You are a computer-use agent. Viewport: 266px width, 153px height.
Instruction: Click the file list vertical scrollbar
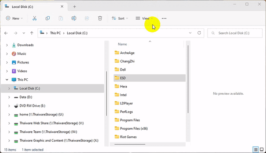(x=188, y=79)
